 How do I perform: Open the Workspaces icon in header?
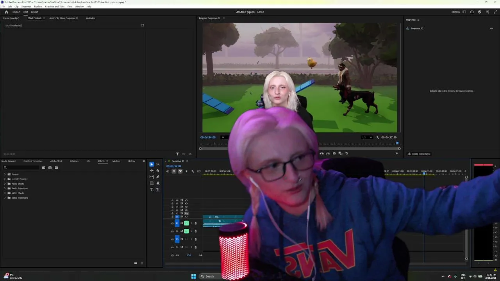pos(464,12)
